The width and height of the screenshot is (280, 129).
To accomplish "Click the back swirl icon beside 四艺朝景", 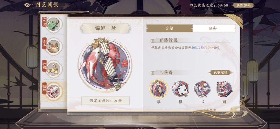I will [x=28, y=5].
